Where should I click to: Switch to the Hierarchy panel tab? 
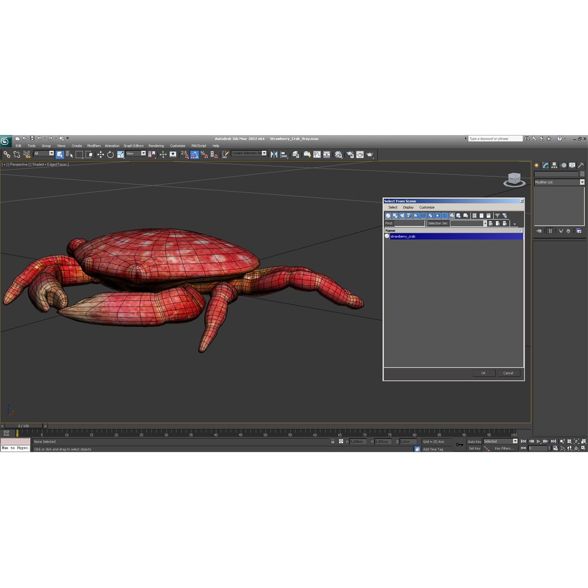(554, 166)
